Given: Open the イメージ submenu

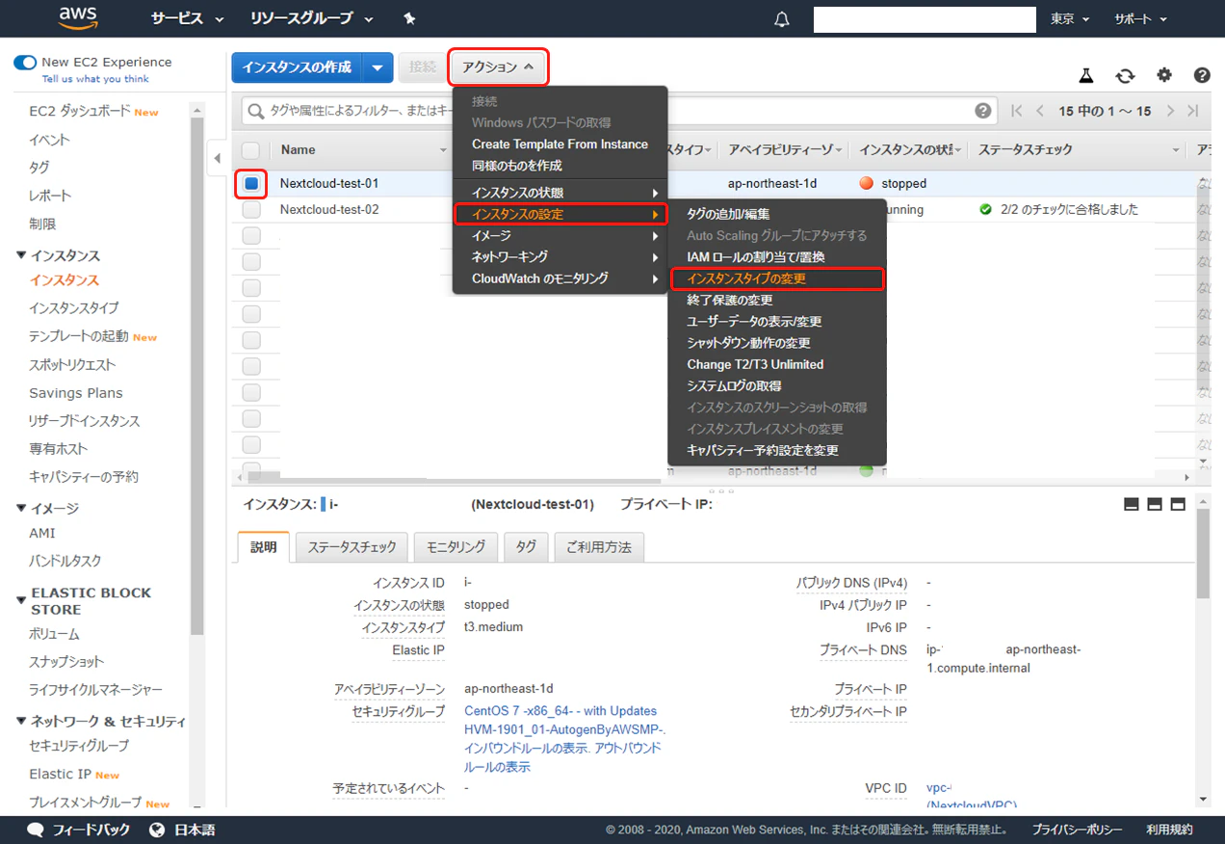Looking at the screenshot, I should click(560, 235).
